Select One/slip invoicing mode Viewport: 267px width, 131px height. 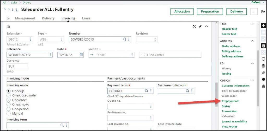coord(9,91)
